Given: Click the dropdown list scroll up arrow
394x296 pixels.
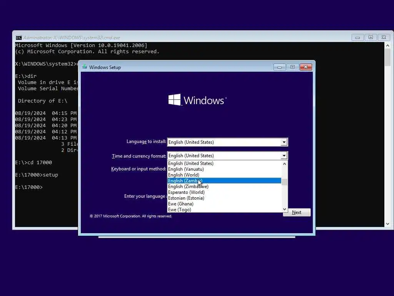Looking at the screenshot, I should pos(284,164).
